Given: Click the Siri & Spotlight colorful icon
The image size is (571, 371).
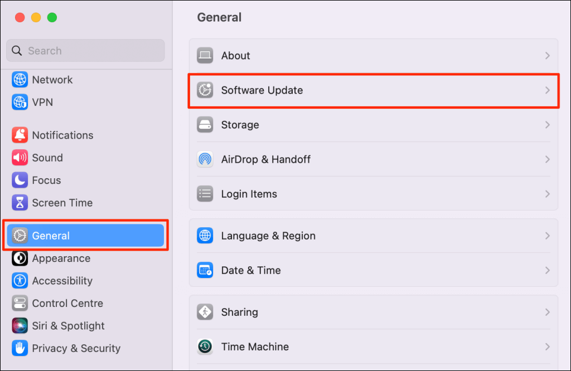Looking at the screenshot, I should click(20, 326).
